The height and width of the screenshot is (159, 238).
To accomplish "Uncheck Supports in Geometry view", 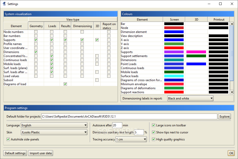I will click(36, 40).
